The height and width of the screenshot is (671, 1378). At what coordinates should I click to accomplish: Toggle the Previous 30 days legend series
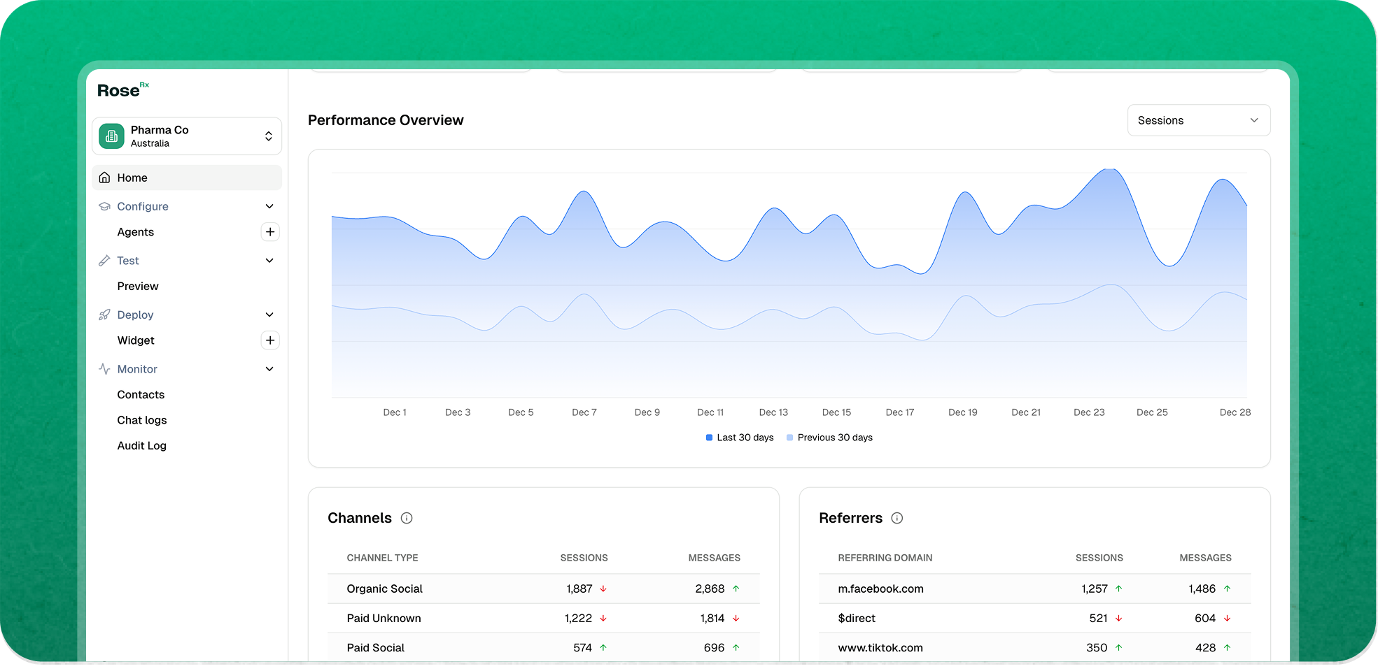tap(829, 438)
